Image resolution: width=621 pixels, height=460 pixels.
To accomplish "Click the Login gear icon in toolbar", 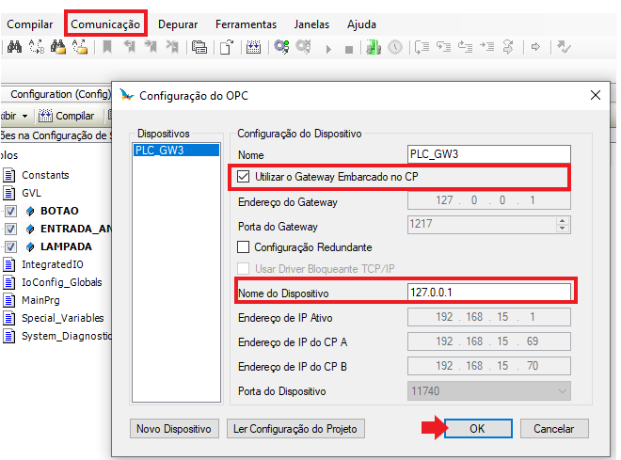I will (281, 46).
